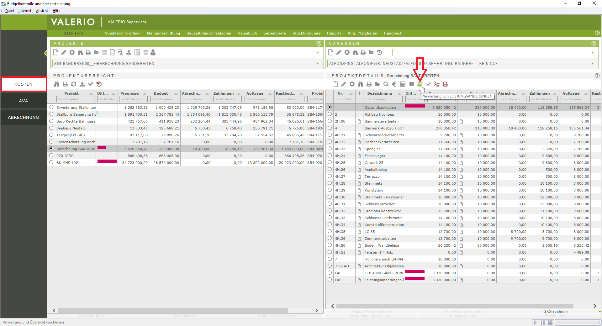Click the GKS rechnen button
The width and height of the screenshot is (602, 326).
555,312
